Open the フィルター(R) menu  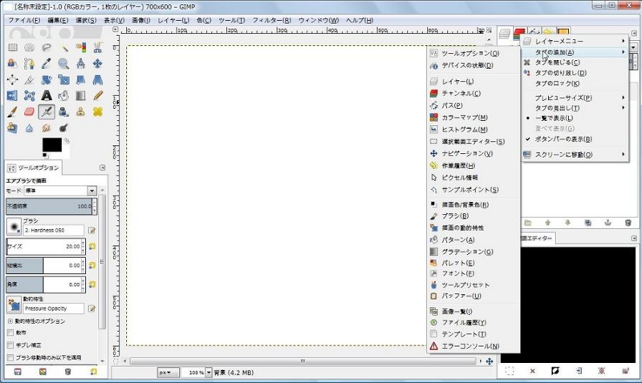271,20
